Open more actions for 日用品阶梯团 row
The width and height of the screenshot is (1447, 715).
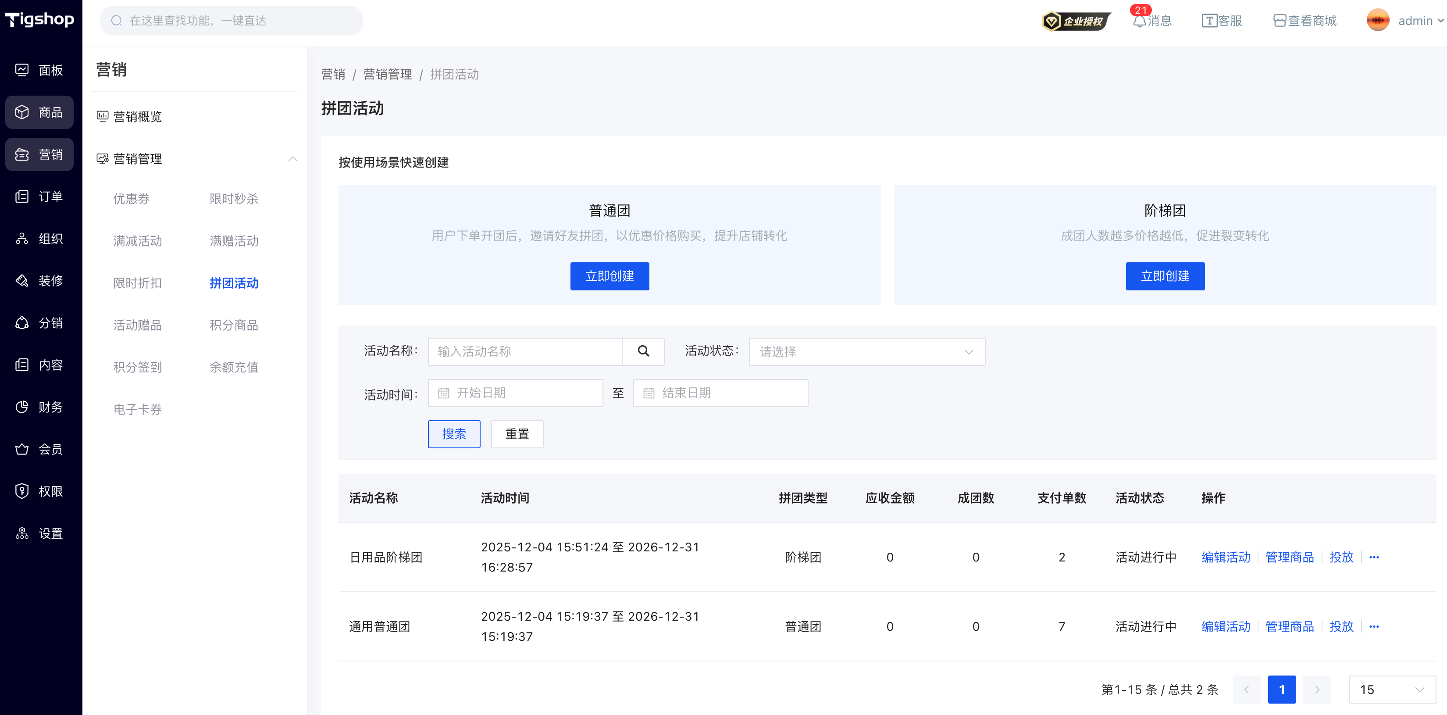tap(1374, 557)
